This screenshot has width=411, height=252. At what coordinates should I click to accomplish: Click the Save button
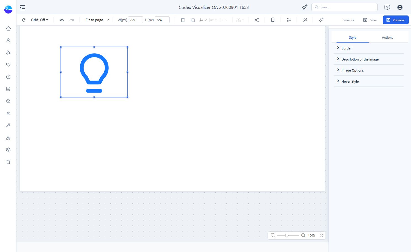(370, 20)
